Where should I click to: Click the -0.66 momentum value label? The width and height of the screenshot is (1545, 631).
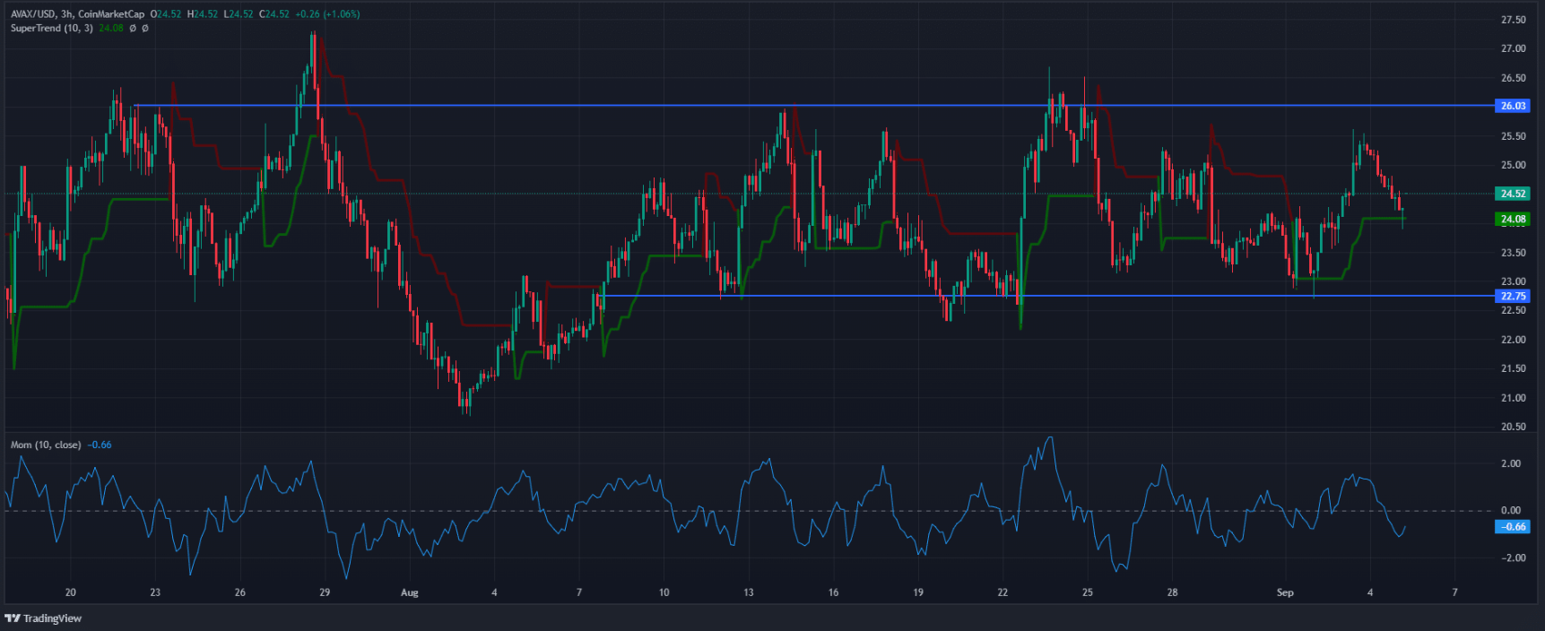(x=1514, y=527)
